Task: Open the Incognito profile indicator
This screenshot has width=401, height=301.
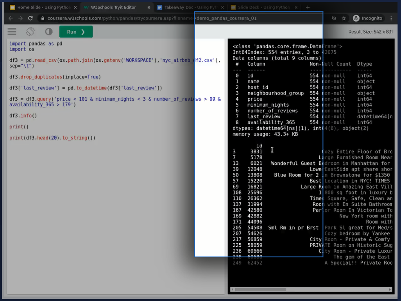Action: (367, 18)
